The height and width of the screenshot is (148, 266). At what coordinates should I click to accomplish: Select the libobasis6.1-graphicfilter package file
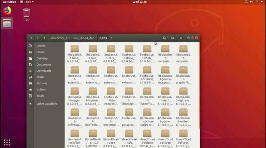click(184, 75)
